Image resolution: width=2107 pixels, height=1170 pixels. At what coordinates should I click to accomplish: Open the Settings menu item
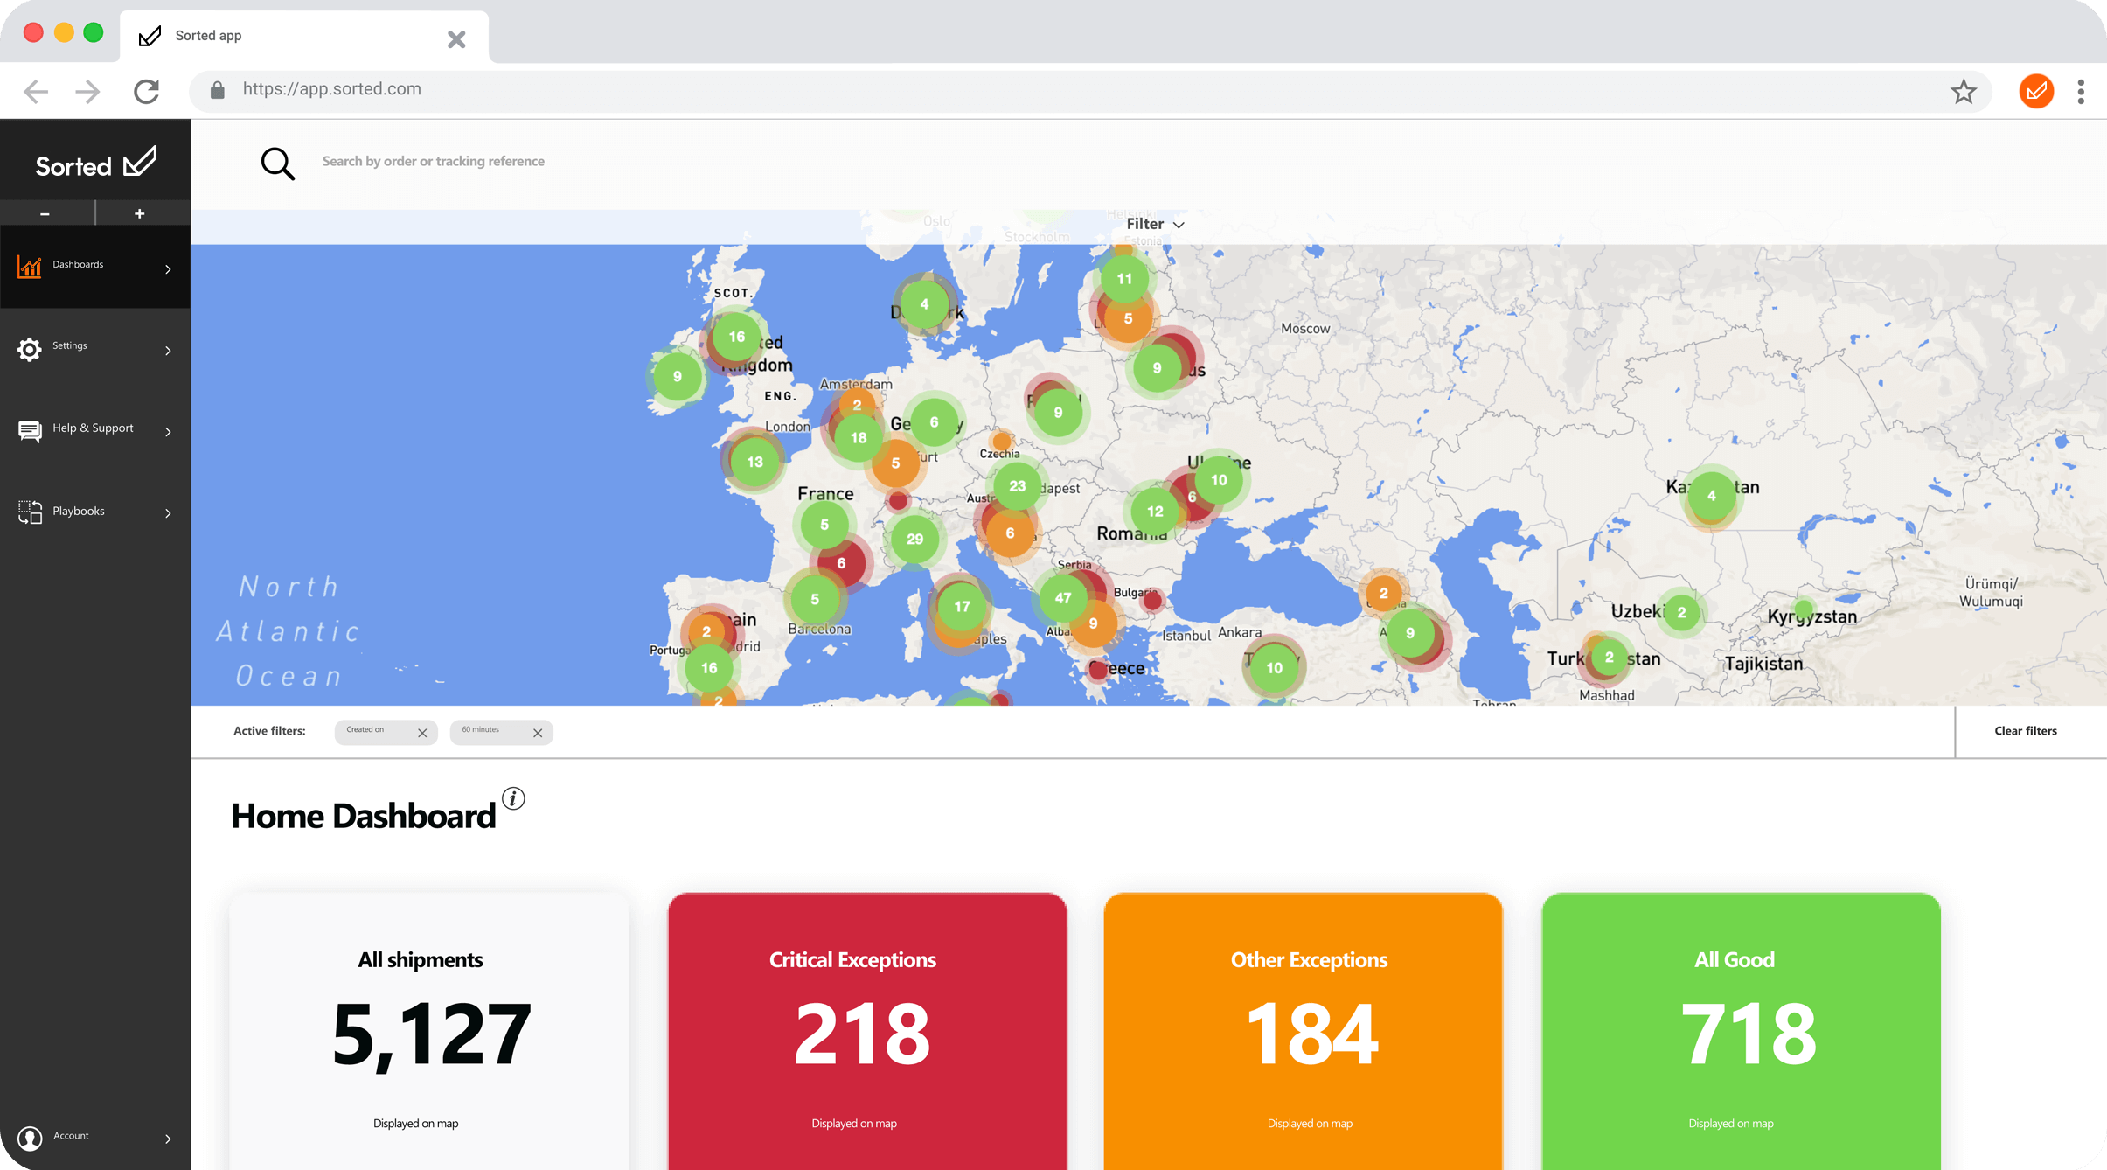(95, 349)
